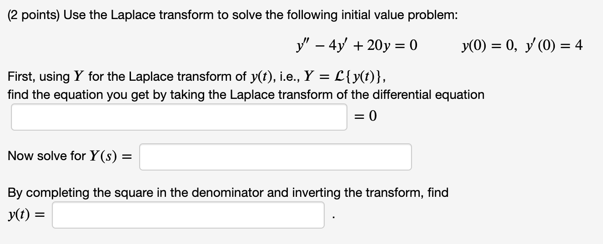Click the differential equation y'' − 4y' + 20y = 0
The image size is (603, 244).
click(357, 46)
